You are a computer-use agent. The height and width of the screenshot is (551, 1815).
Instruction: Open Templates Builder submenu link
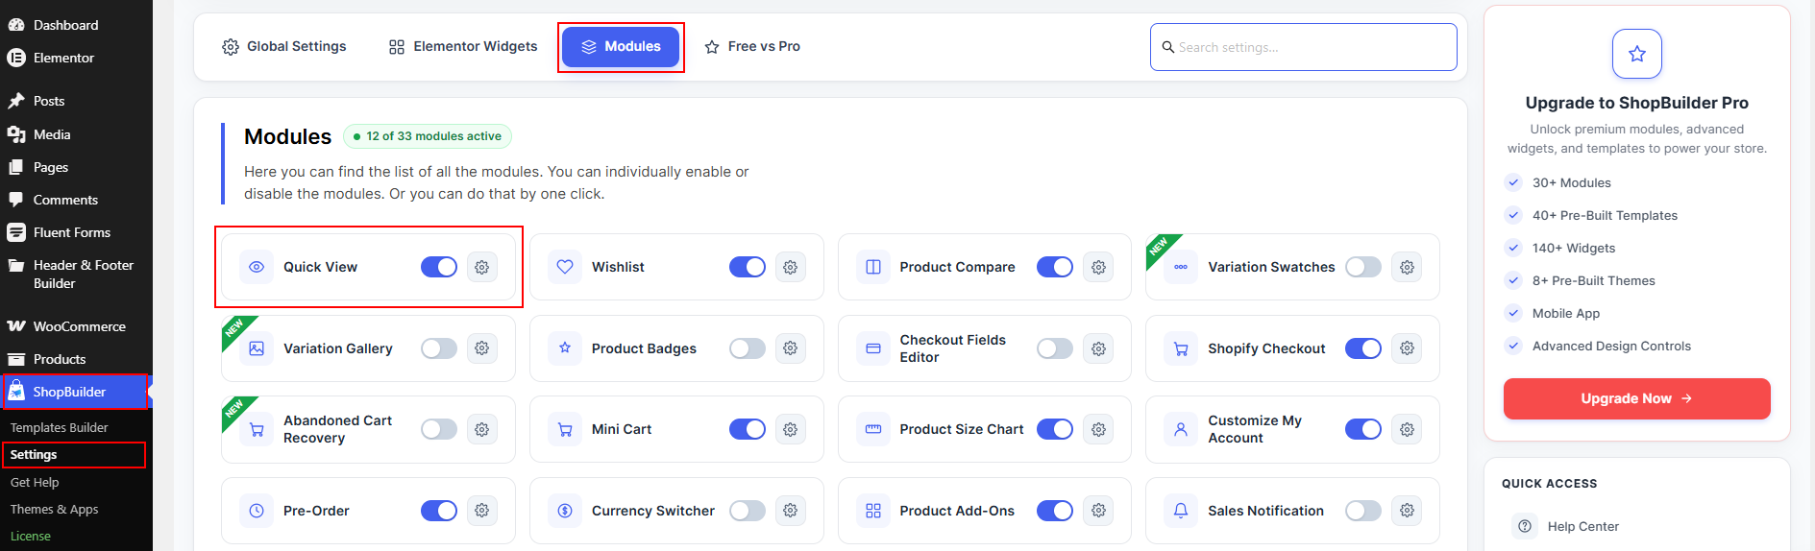click(x=59, y=427)
